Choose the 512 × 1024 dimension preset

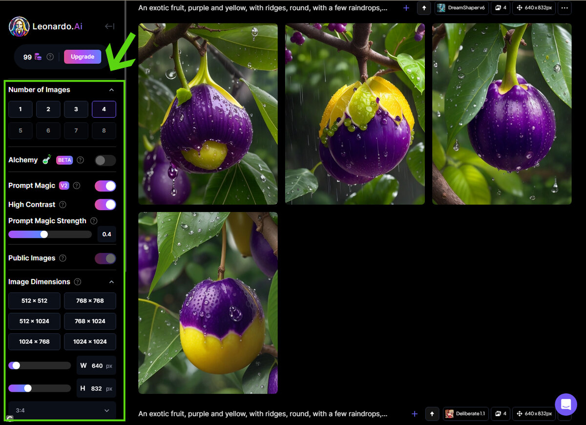click(34, 321)
